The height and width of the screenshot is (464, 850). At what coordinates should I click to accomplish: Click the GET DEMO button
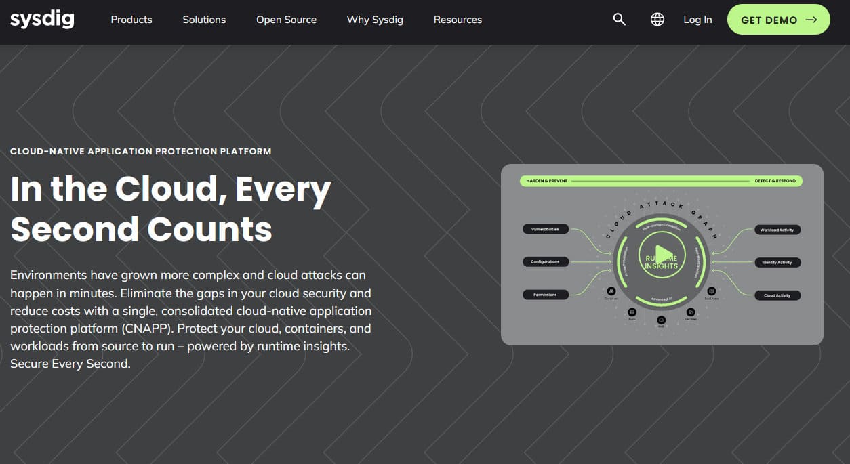pyautogui.click(x=779, y=20)
